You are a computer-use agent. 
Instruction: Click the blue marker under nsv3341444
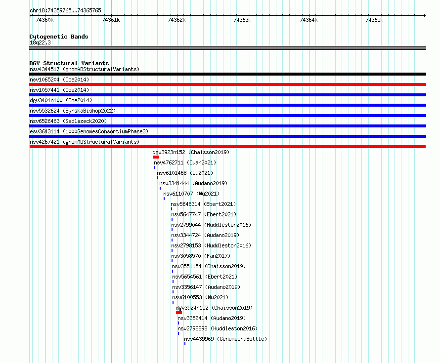pos(160,188)
